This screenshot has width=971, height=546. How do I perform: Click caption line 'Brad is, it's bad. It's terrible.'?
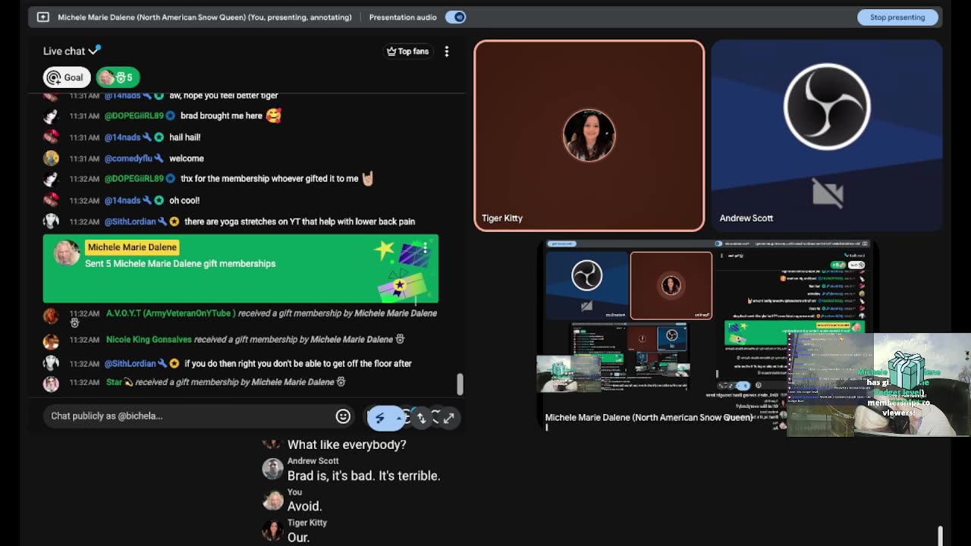(363, 475)
